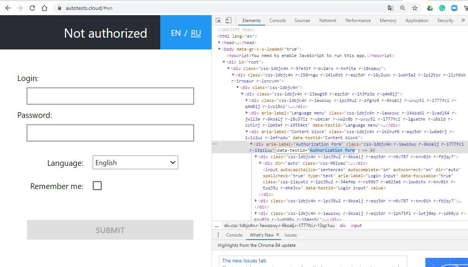Open the Google Drive extension icon
This screenshot has width=468, height=267.
(x=430, y=8)
